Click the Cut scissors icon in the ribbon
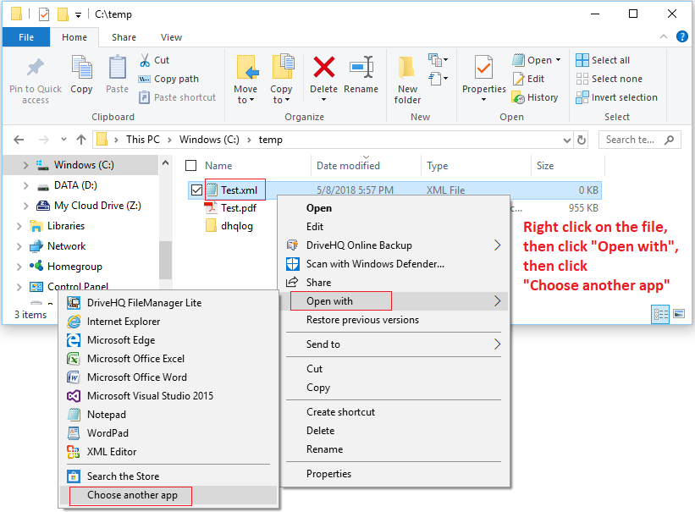This screenshot has height=512, width=695. tap(145, 60)
